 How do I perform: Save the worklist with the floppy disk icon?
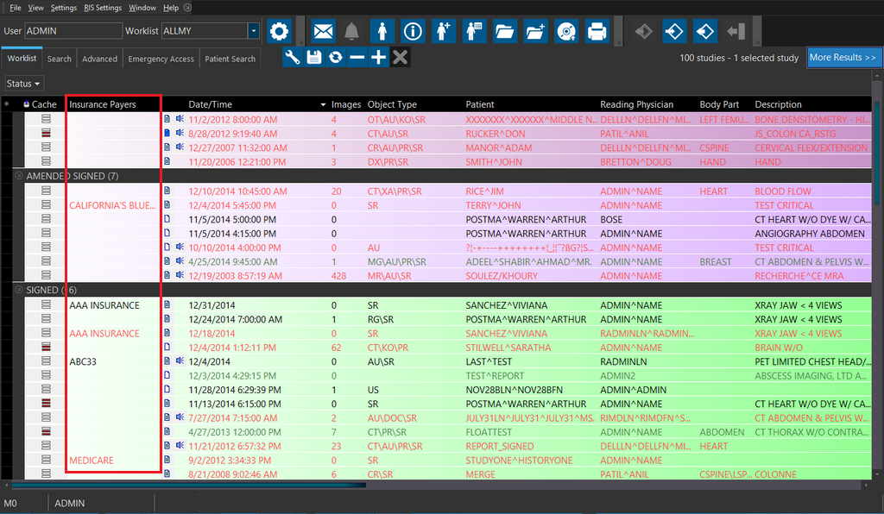pyautogui.click(x=314, y=58)
